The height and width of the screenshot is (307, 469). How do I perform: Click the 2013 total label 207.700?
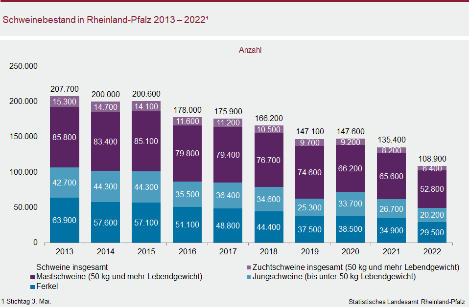pos(64,89)
